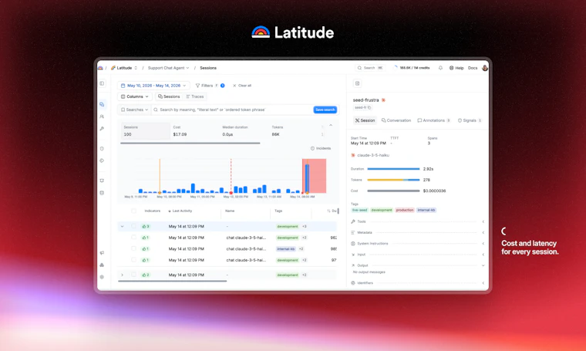Viewport: 586px width, 351px height.
Task: Copy the seed-fr session ID
Action: tap(369, 108)
